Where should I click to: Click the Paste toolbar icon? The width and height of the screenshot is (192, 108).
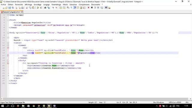33,8
